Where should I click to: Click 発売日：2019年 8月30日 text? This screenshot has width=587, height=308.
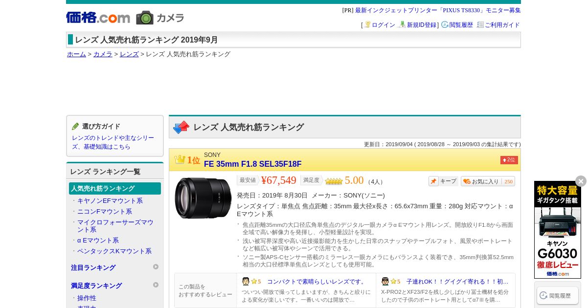point(272,196)
